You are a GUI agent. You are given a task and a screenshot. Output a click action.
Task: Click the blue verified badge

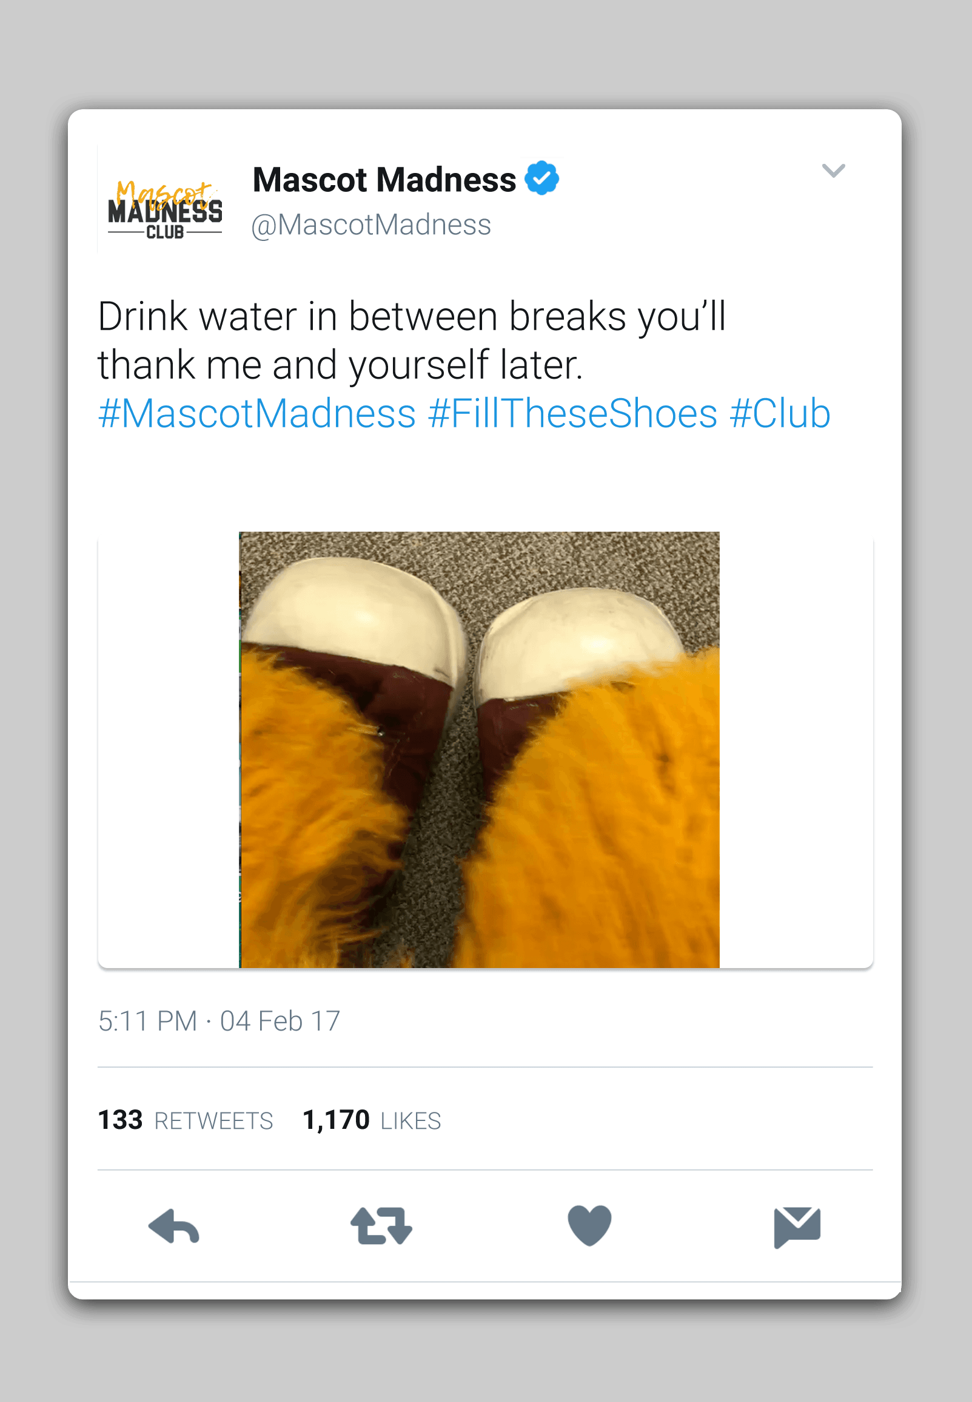coord(541,178)
